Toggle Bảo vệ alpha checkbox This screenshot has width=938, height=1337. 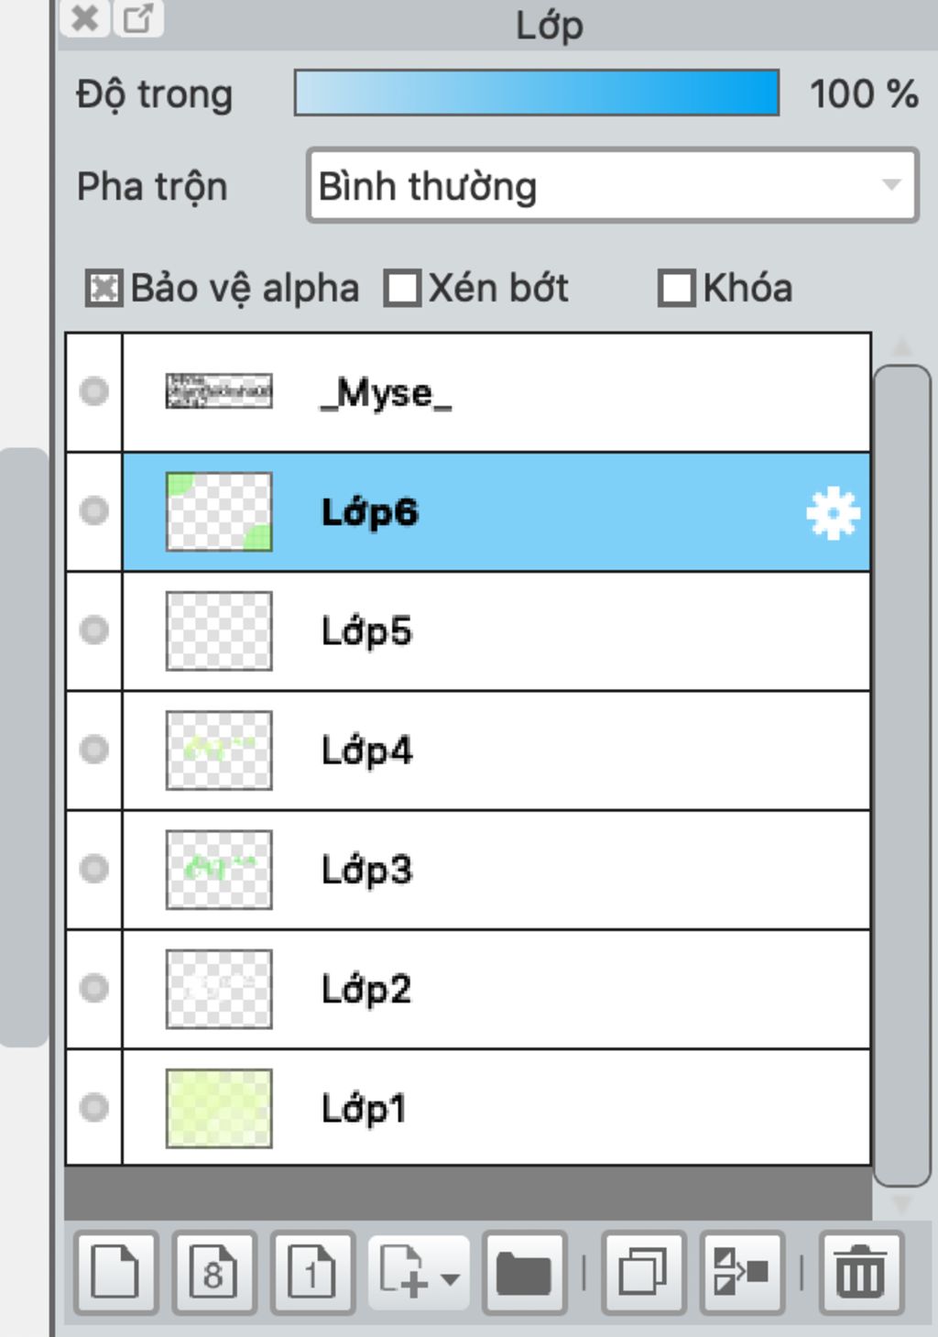[104, 289]
